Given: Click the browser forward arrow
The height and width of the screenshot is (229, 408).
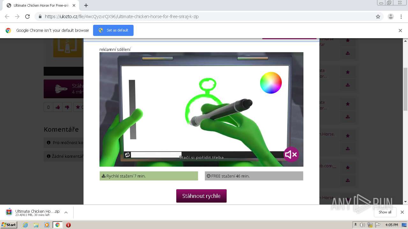Looking at the screenshot, I should coord(17,17).
